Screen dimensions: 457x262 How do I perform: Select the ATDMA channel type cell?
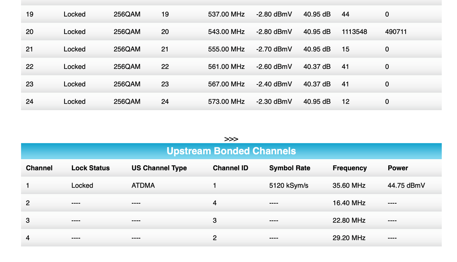tap(143, 185)
